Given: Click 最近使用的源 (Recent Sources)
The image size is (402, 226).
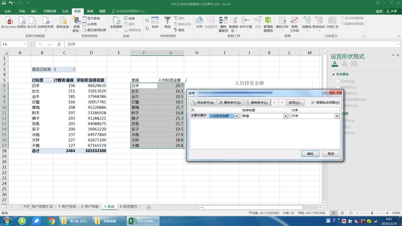Looking at the screenshot, I should click(94, 30).
